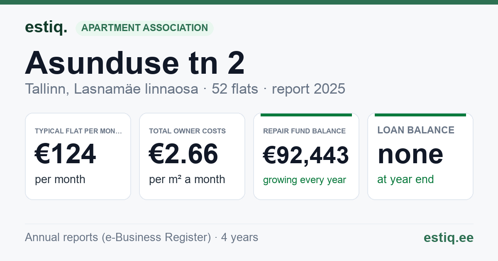
Task: Click the 'none' loan value
Action: tap(410, 154)
